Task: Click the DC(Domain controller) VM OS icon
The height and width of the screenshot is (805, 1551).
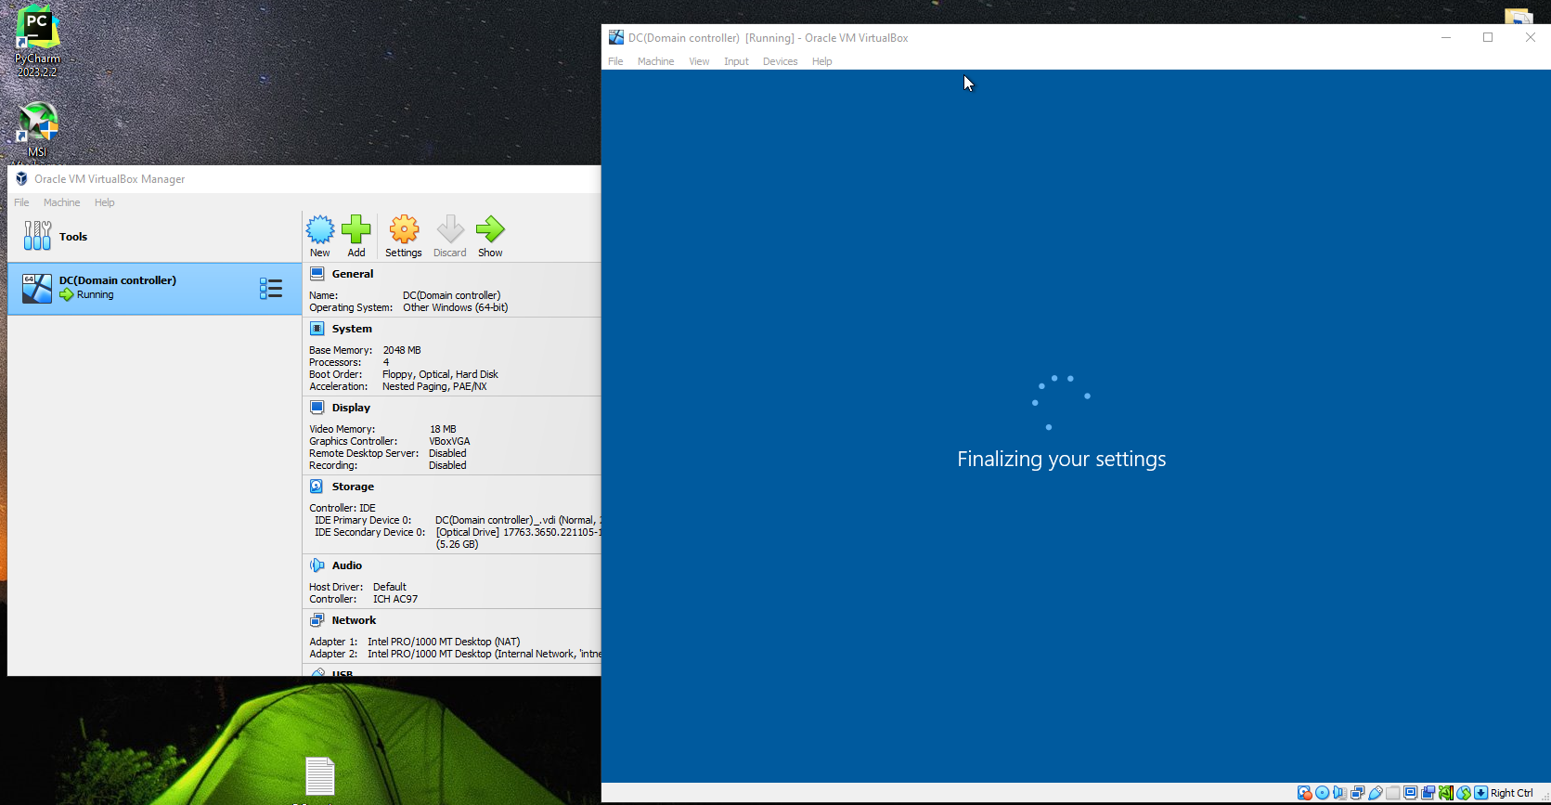Action: [37, 289]
